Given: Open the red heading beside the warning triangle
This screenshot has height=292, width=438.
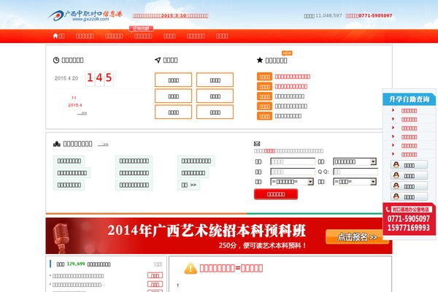Looking at the screenshot, I should tap(231, 268).
